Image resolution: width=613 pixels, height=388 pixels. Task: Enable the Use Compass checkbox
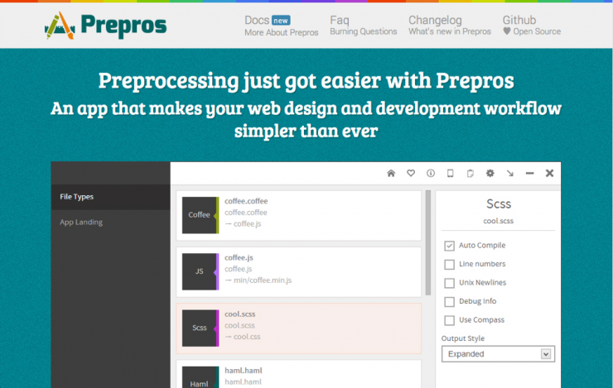point(449,320)
